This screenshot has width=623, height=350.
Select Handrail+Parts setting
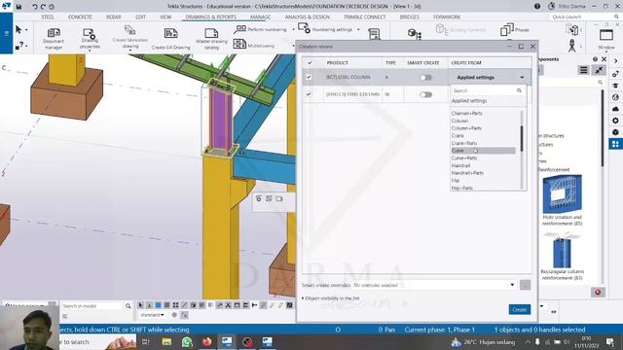467,173
